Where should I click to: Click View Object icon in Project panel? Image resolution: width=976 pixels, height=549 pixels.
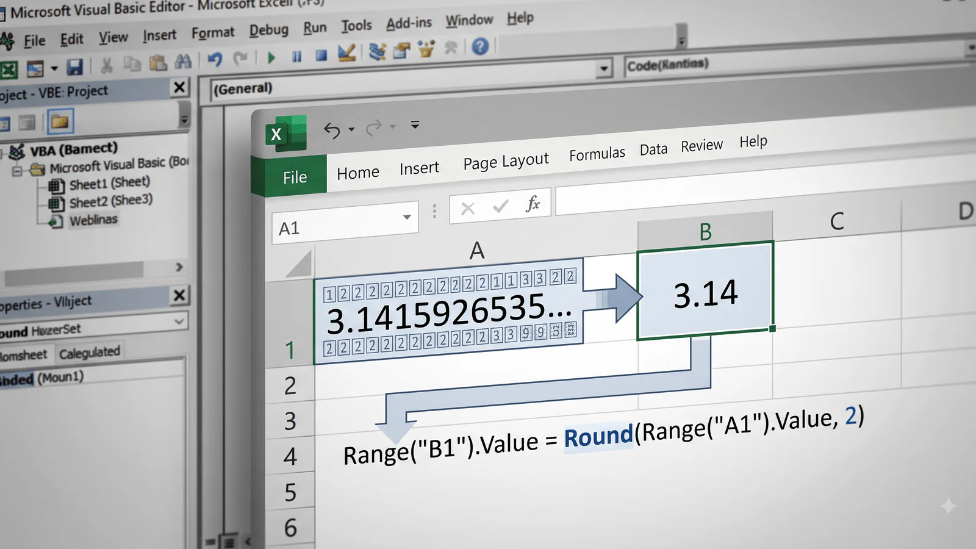click(x=27, y=123)
